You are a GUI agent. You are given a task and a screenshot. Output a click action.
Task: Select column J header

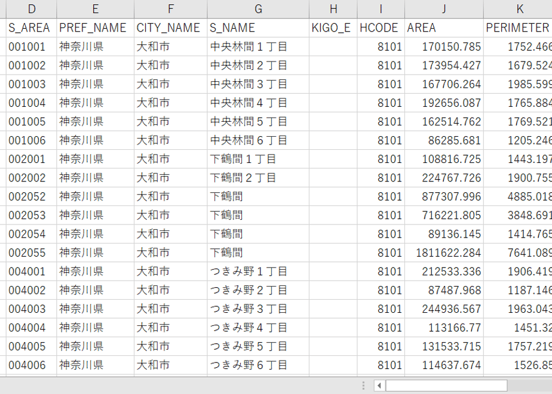(x=444, y=9)
